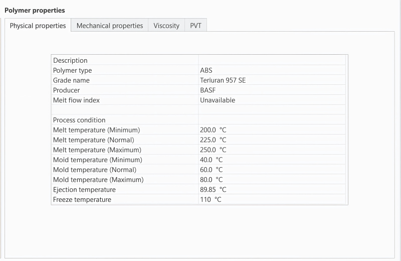The image size is (401, 261).
Task: Select the Polymer type value ABS
Action: [x=206, y=70]
